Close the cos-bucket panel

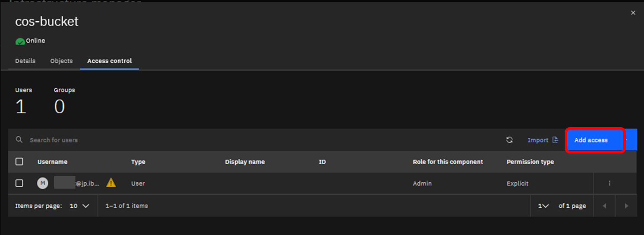pyautogui.click(x=633, y=13)
